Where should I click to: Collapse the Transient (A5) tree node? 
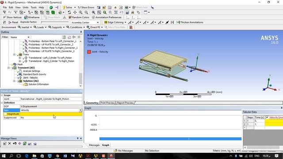[8, 68]
